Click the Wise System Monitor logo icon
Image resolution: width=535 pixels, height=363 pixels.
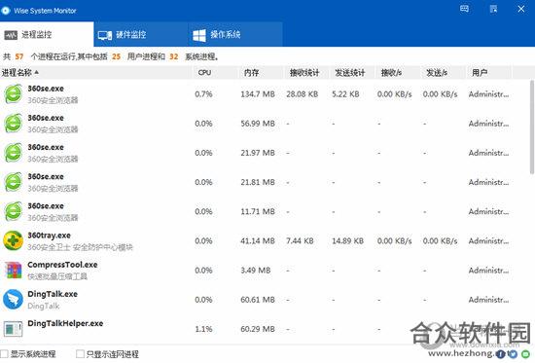coord(5,11)
